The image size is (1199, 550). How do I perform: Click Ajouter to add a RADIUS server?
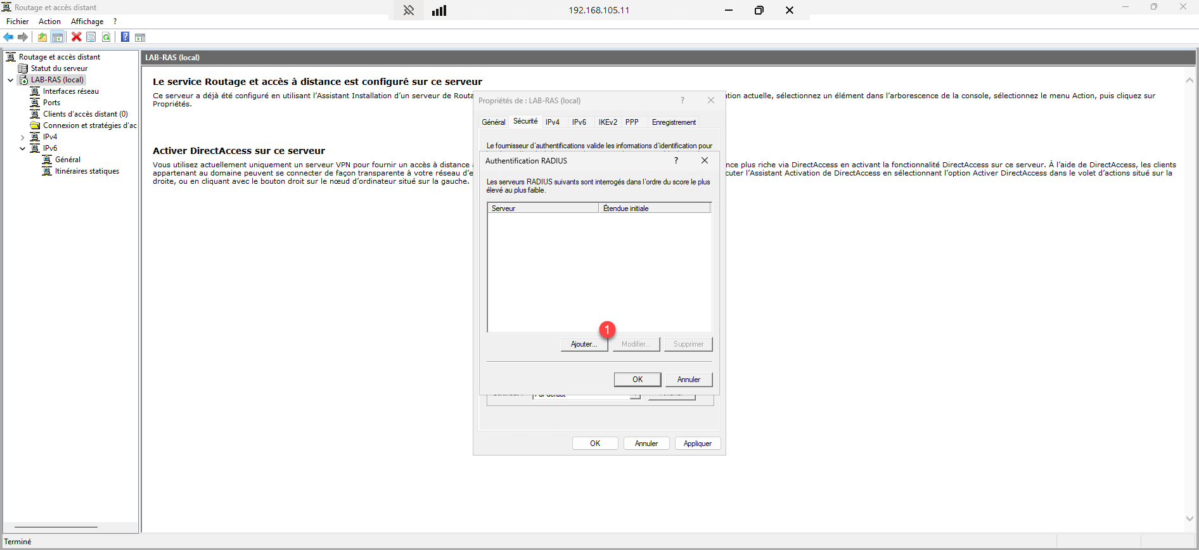click(584, 344)
